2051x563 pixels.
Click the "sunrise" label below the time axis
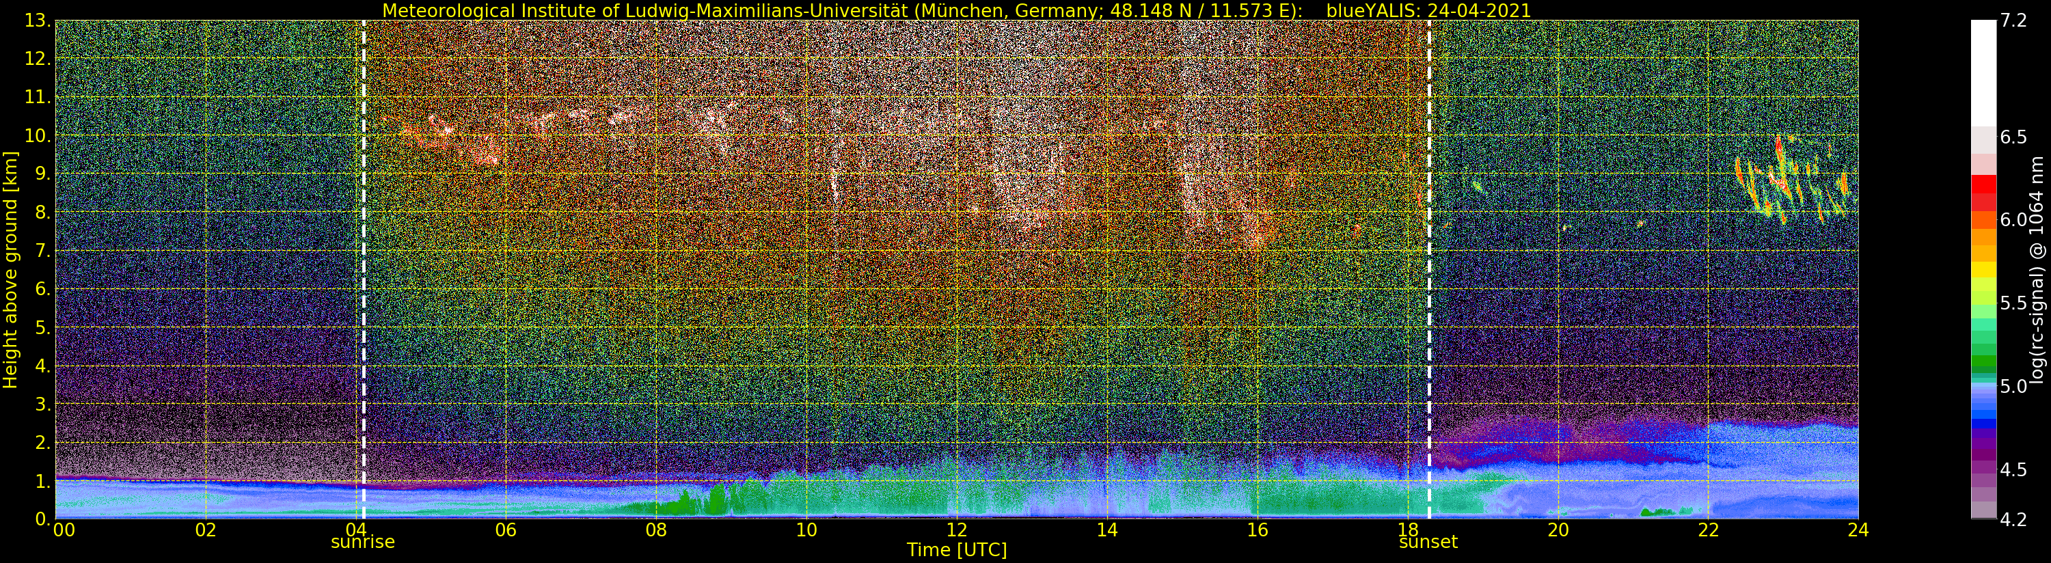[363, 543]
